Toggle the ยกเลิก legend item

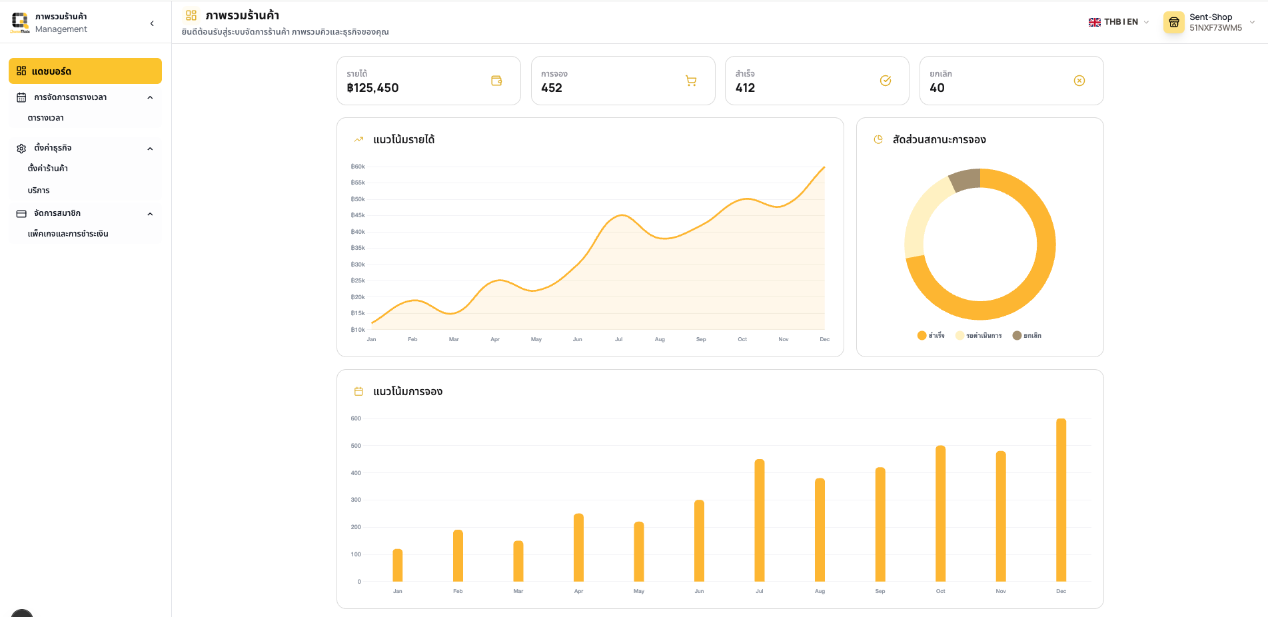1027,335
